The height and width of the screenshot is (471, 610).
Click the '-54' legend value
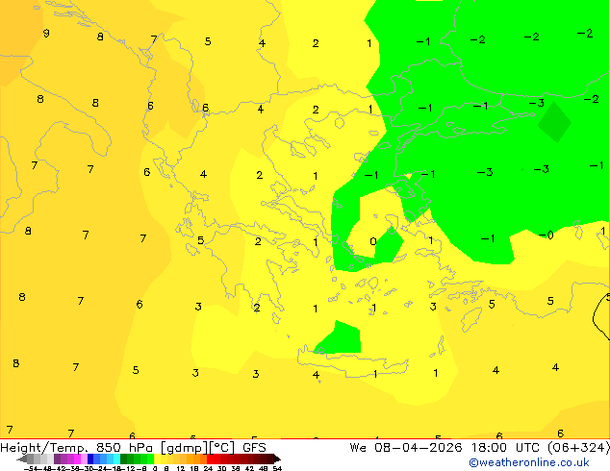[x=32, y=469]
